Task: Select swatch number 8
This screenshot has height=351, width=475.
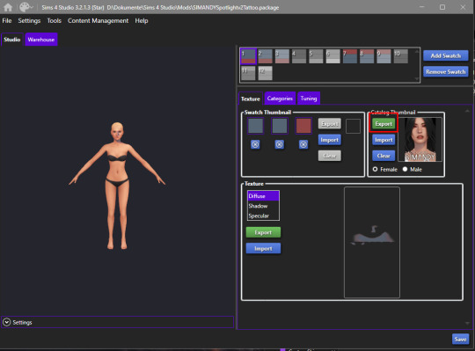Action: pos(367,56)
